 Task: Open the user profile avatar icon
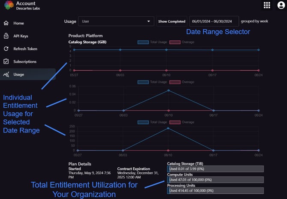[280, 5]
